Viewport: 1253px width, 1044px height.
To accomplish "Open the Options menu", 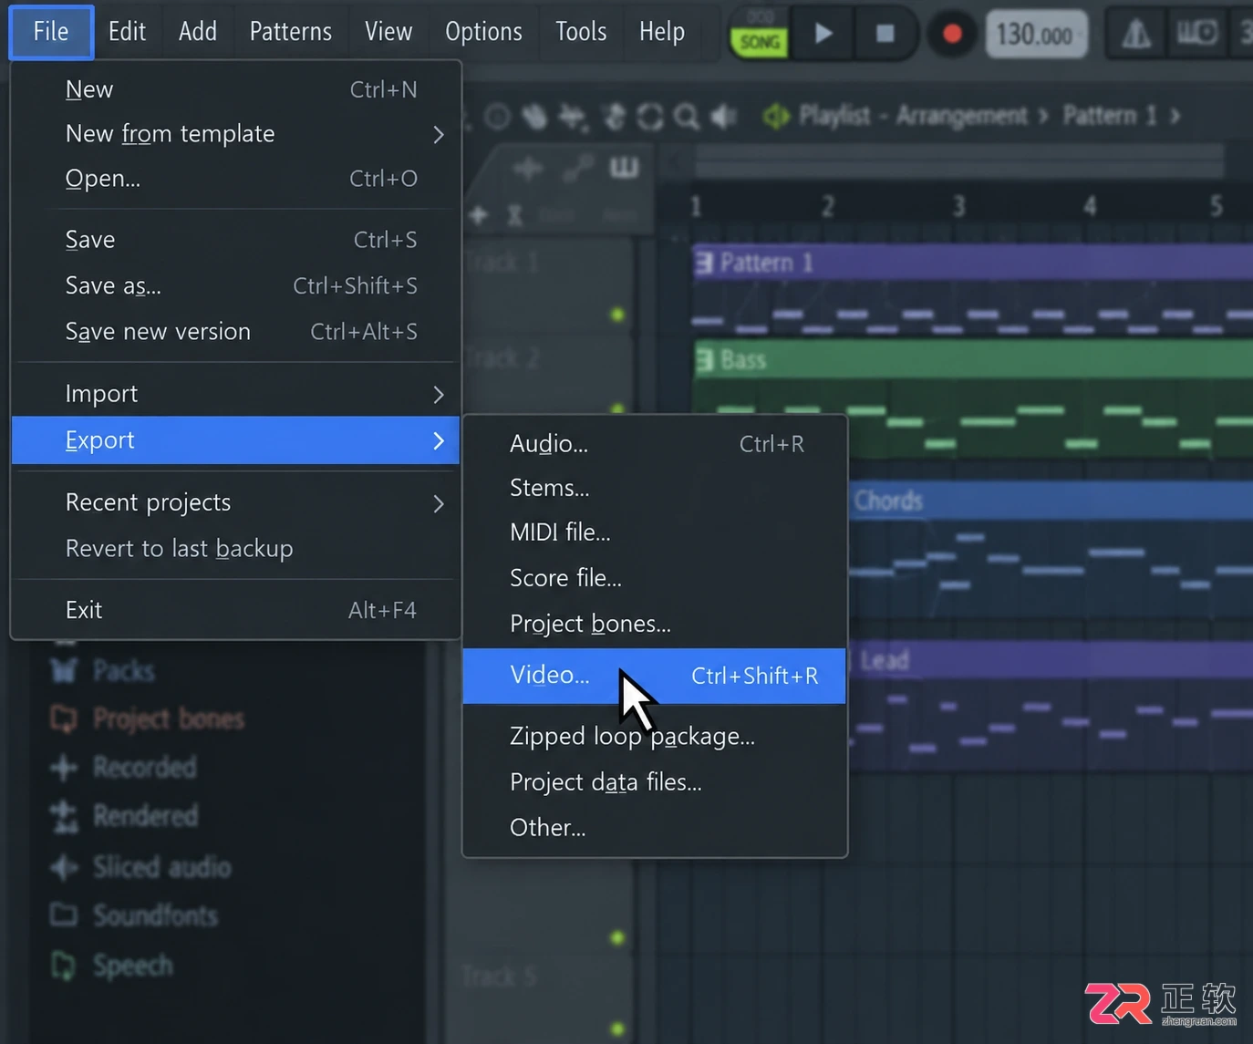I will click(x=483, y=32).
